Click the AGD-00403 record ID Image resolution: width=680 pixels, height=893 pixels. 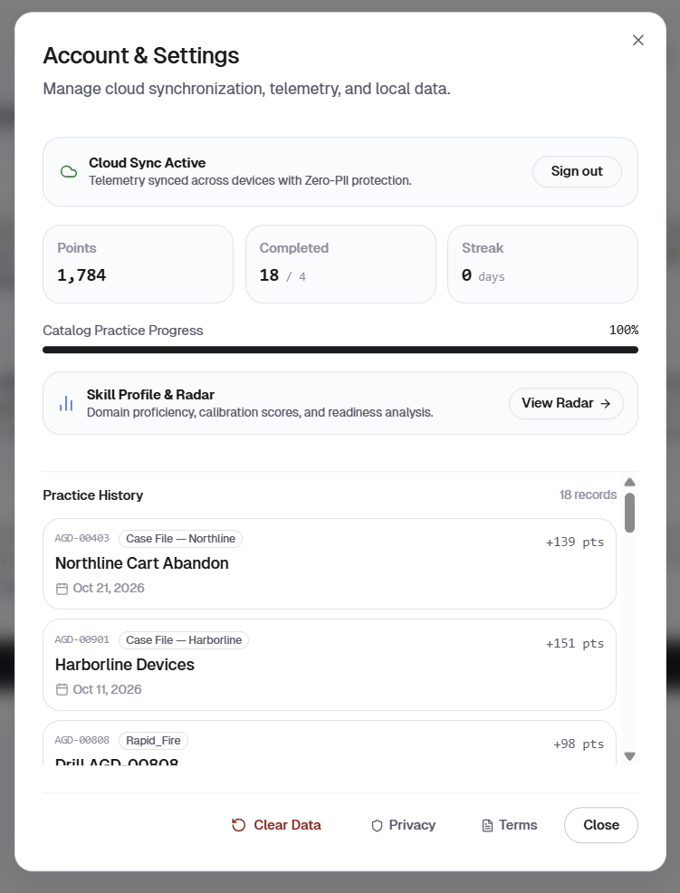82,538
